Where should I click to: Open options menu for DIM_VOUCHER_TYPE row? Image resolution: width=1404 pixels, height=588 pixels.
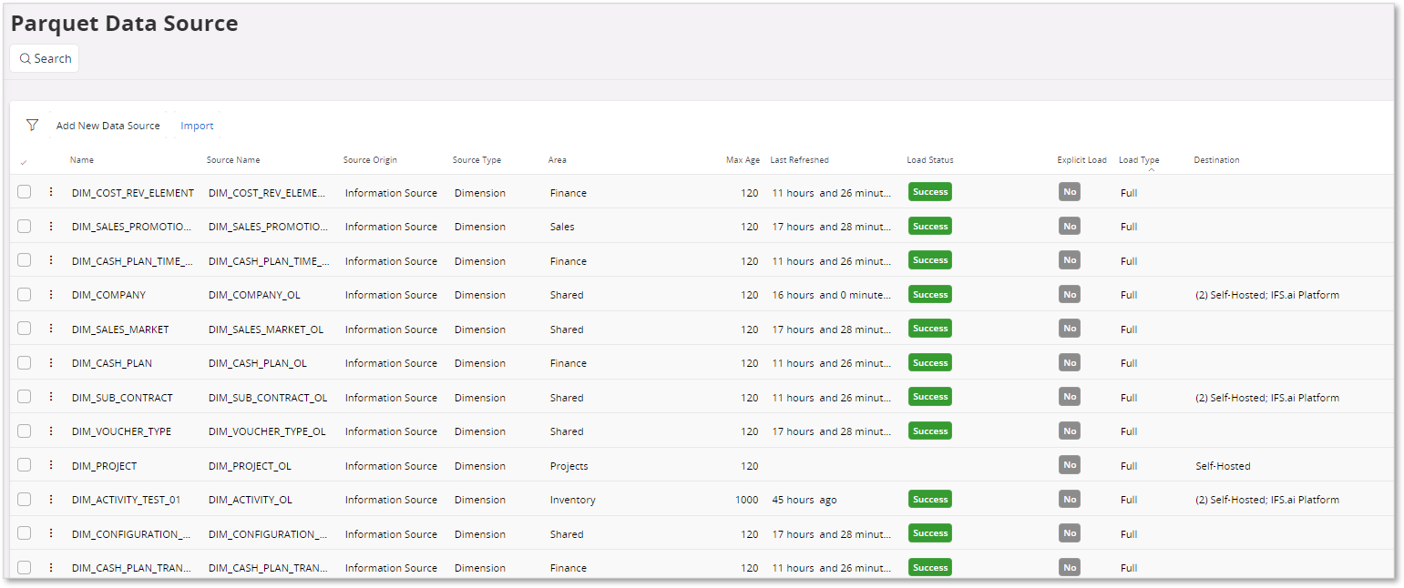tap(51, 431)
